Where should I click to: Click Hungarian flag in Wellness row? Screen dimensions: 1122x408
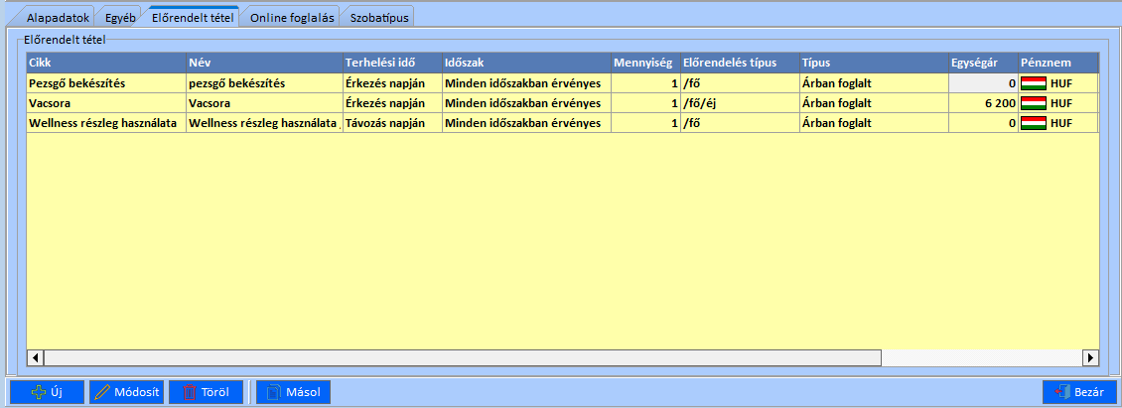1034,123
